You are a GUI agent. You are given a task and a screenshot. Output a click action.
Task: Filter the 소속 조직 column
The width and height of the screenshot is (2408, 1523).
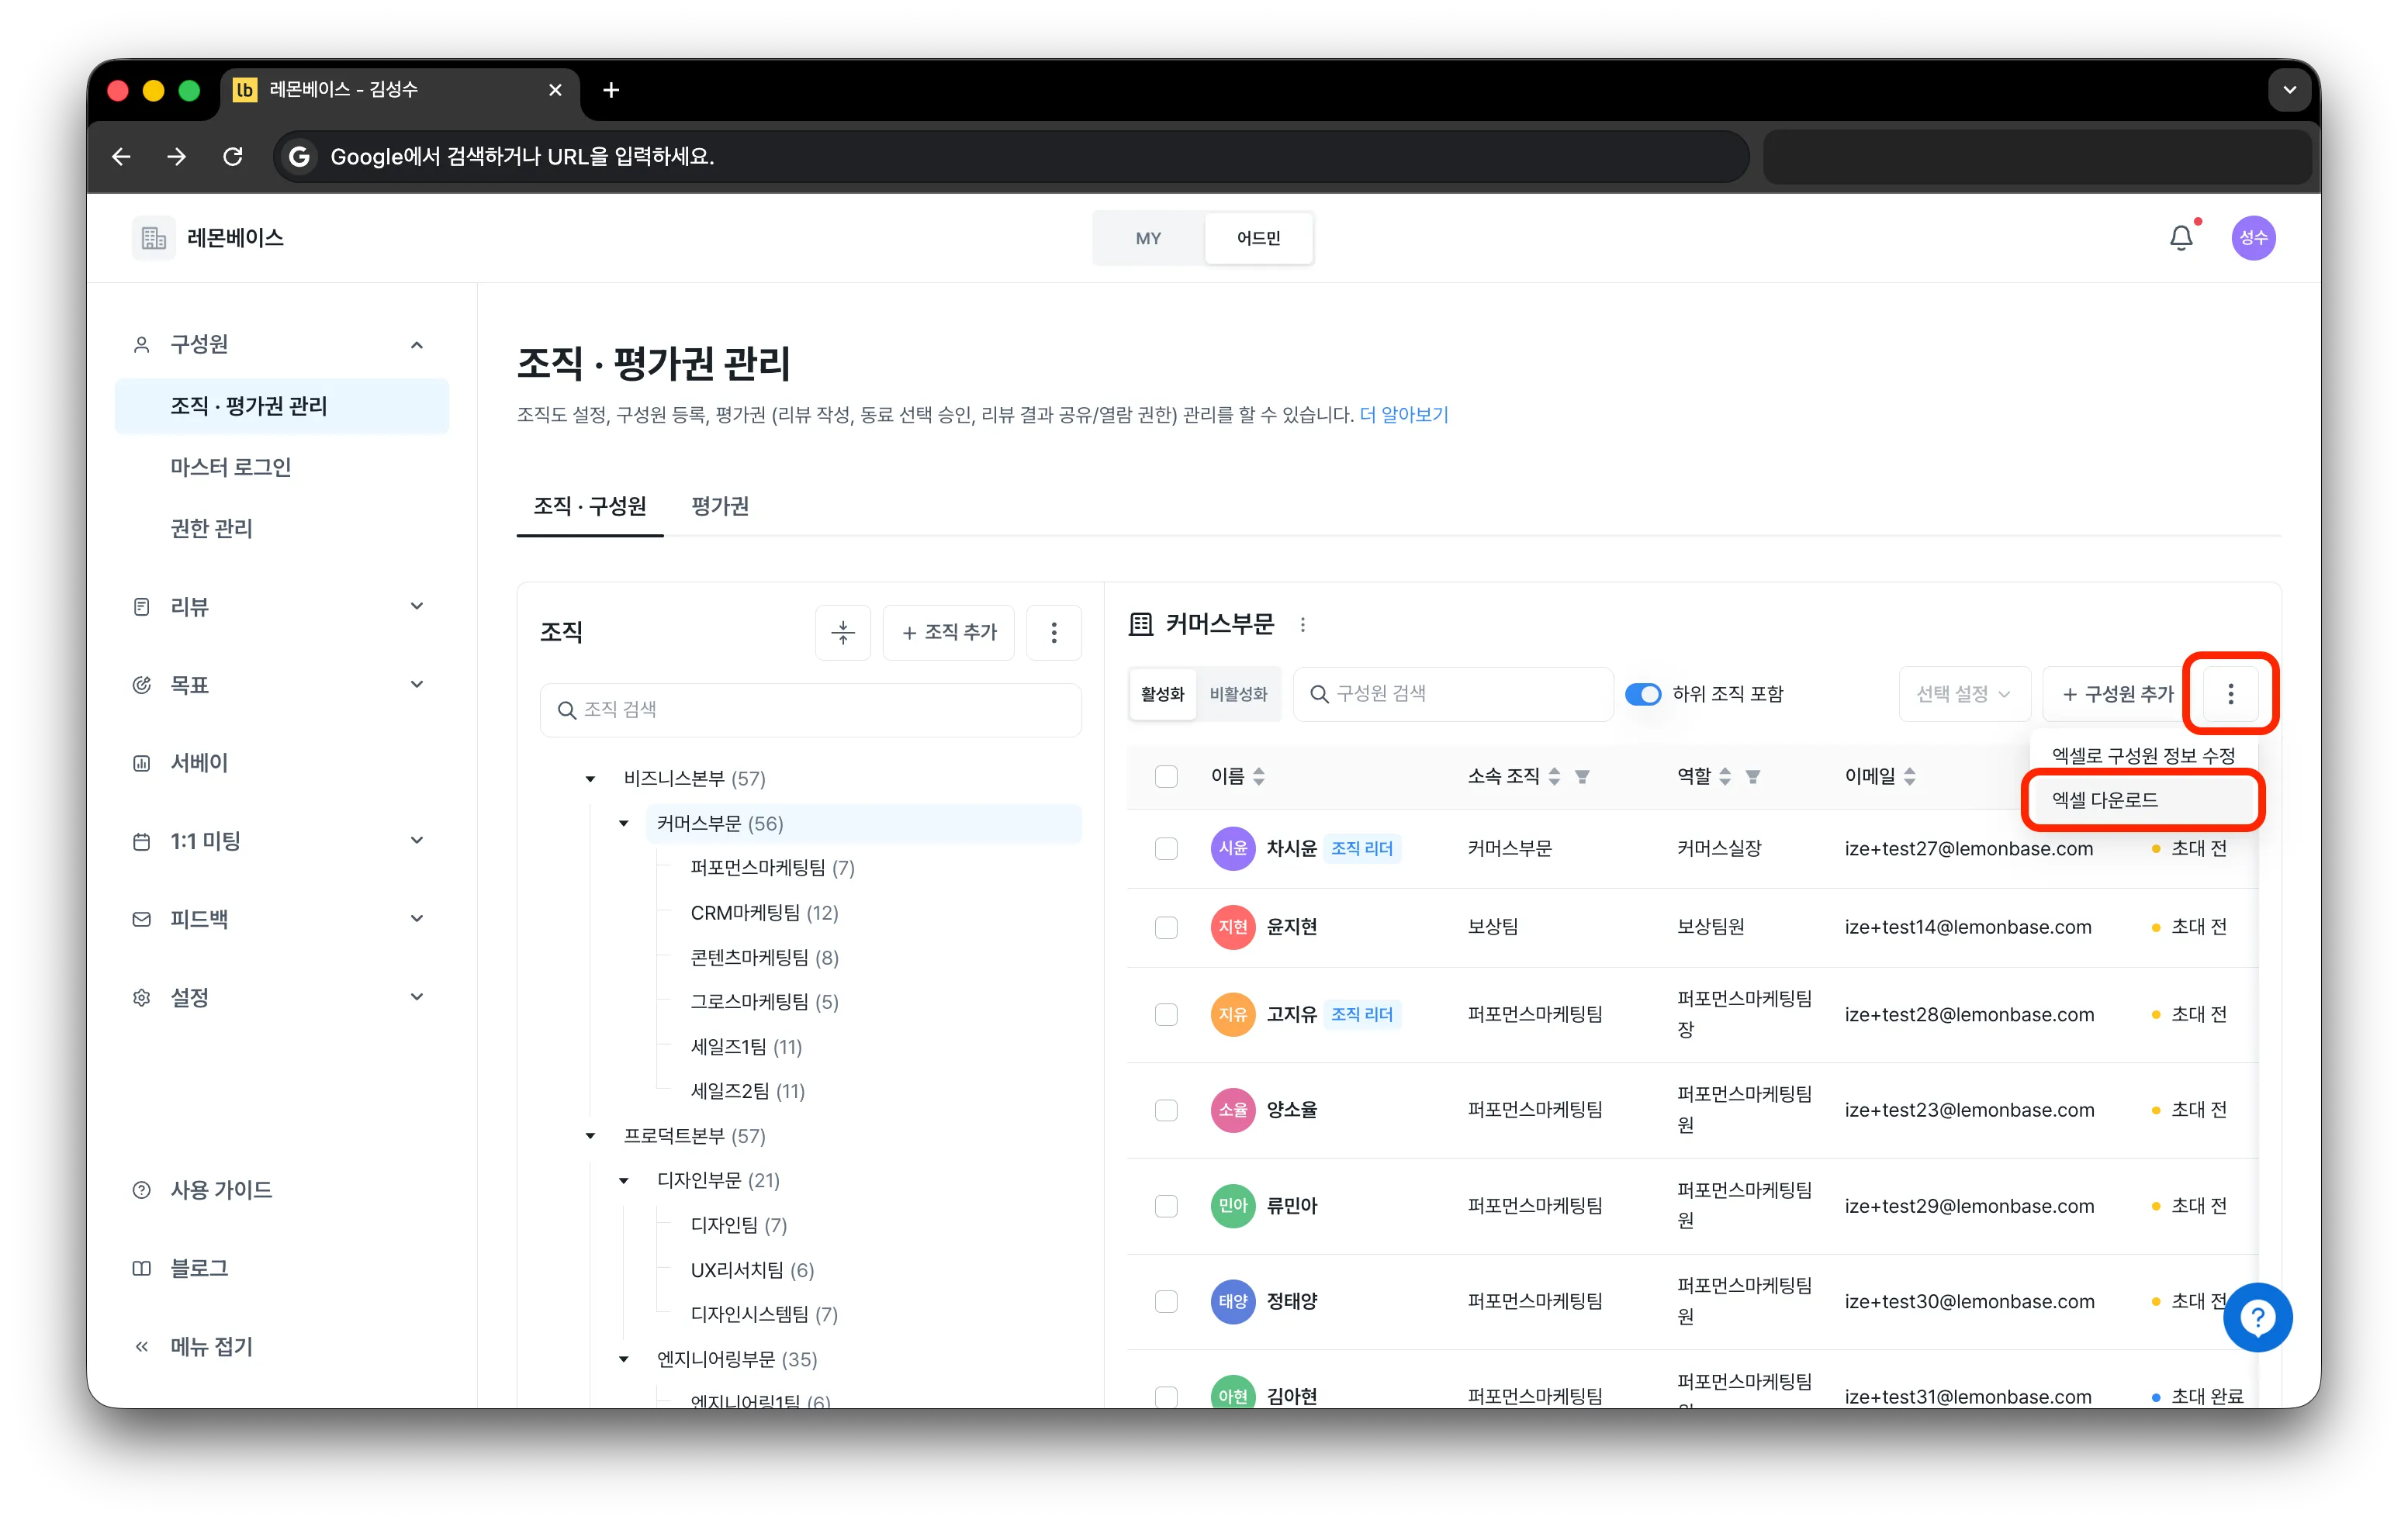coord(1582,776)
